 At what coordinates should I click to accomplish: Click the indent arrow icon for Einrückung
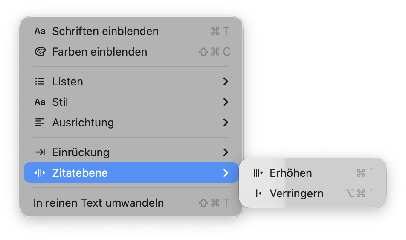pos(40,152)
